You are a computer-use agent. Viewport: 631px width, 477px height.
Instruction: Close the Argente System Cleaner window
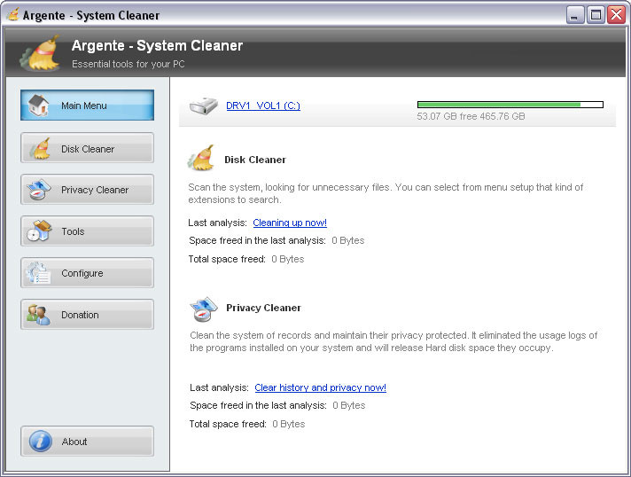coord(617,15)
